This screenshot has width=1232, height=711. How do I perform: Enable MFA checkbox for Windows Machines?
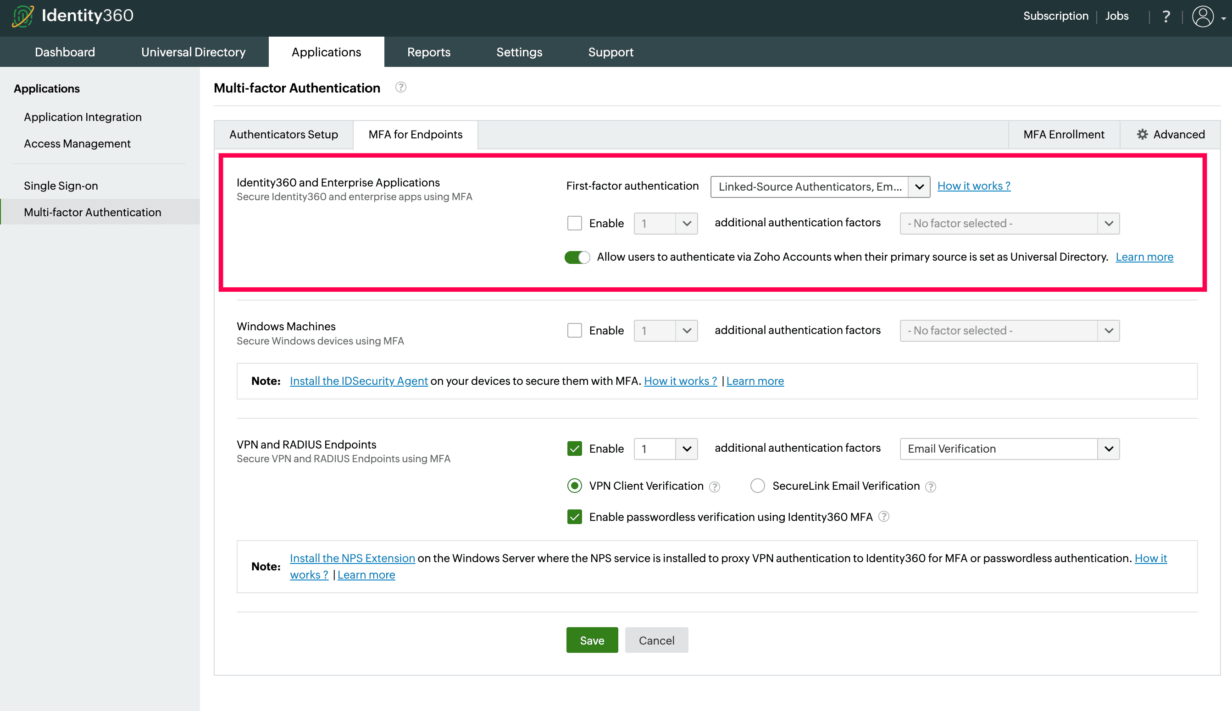pyautogui.click(x=574, y=331)
